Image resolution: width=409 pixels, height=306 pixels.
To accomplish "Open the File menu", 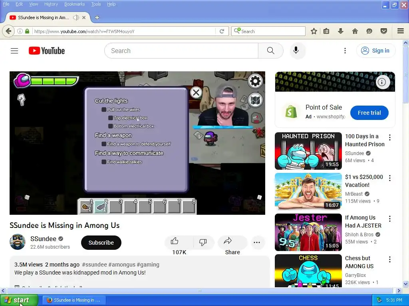I will tap(6, 4).
